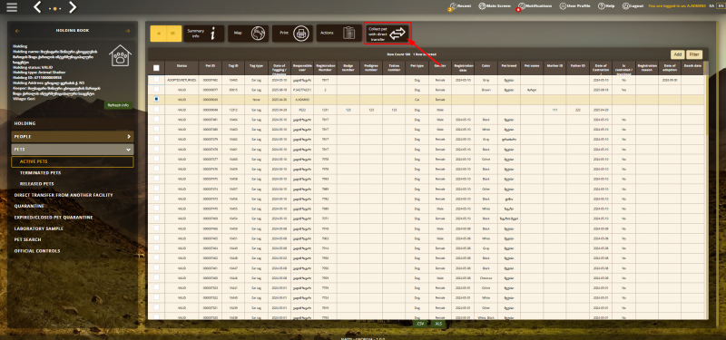Click the Death date column header
Viewport: 726px width, 340px height.
click(692, 68)
